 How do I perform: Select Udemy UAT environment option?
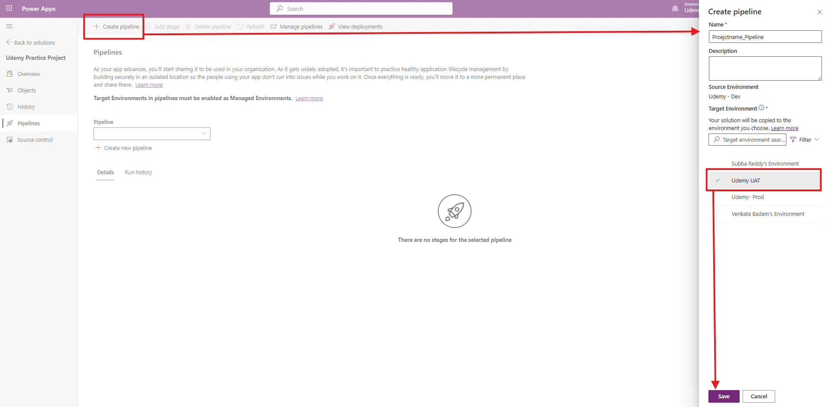tap(765, 180)
